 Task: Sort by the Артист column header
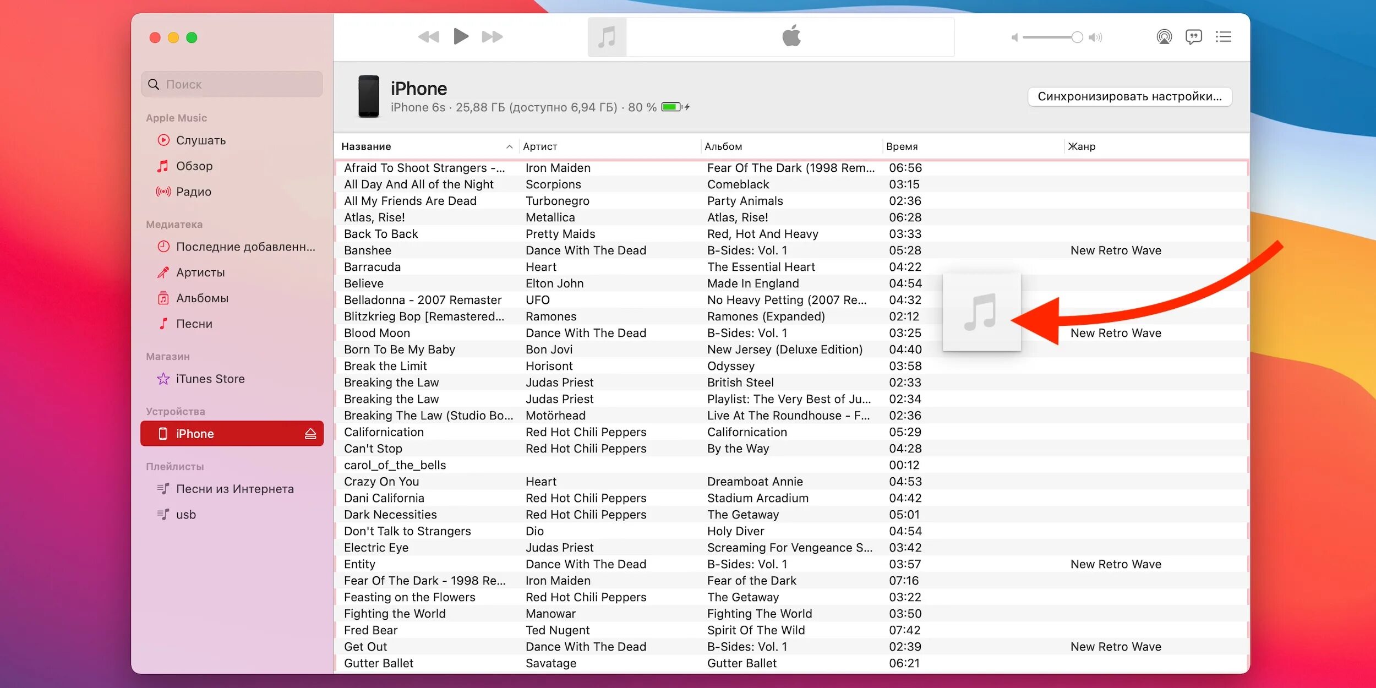[540, 146]
